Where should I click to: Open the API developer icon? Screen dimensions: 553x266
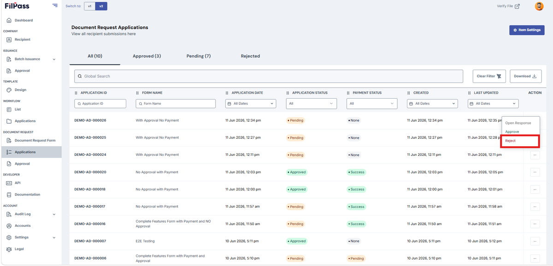click(x=9, y=183)
